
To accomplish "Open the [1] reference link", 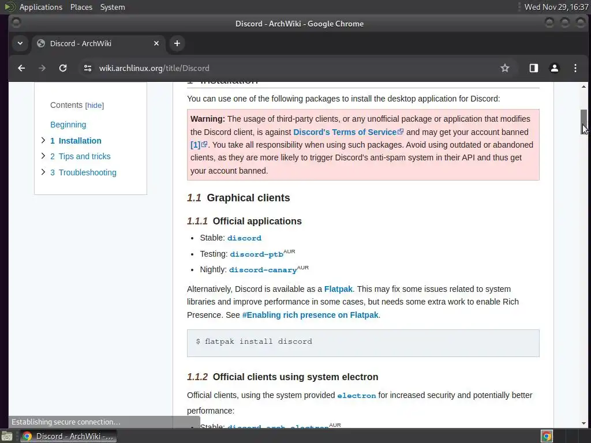I will (195, 145).
